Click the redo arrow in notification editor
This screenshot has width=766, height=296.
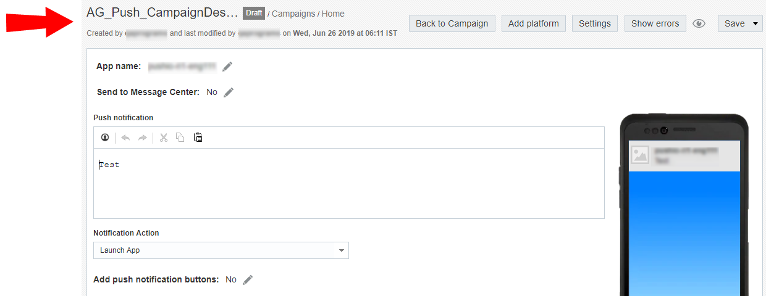point(143,138)
